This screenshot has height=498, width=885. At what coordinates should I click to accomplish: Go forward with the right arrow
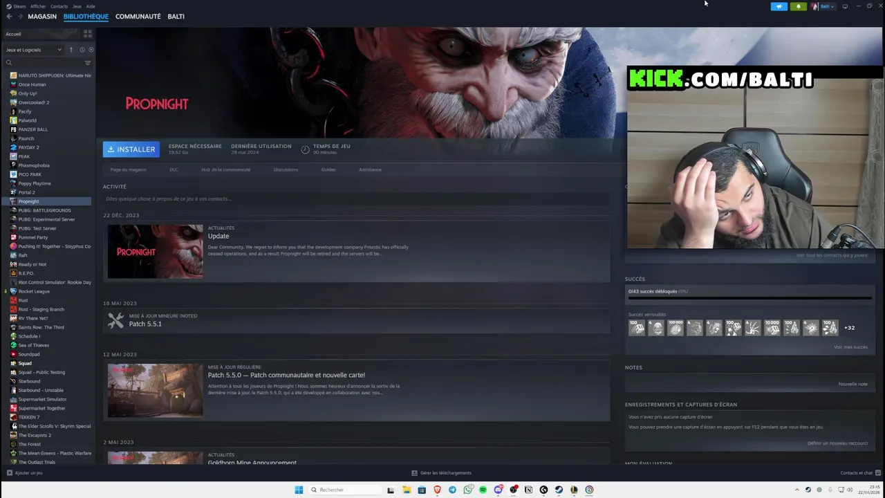point(20,17)
